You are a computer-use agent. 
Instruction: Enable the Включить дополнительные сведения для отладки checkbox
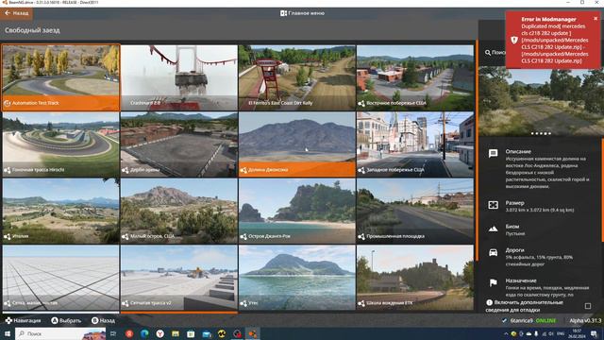[588, 306]
